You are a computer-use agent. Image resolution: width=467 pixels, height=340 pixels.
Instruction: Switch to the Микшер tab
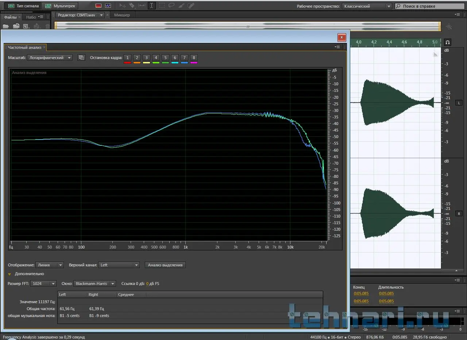tap(122, 15)
